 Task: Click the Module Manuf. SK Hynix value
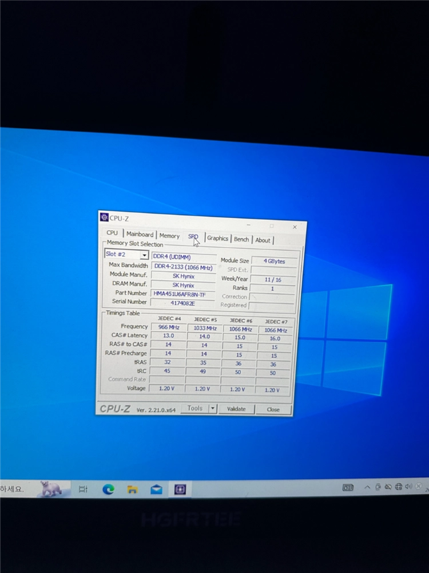tap(183, 276)
